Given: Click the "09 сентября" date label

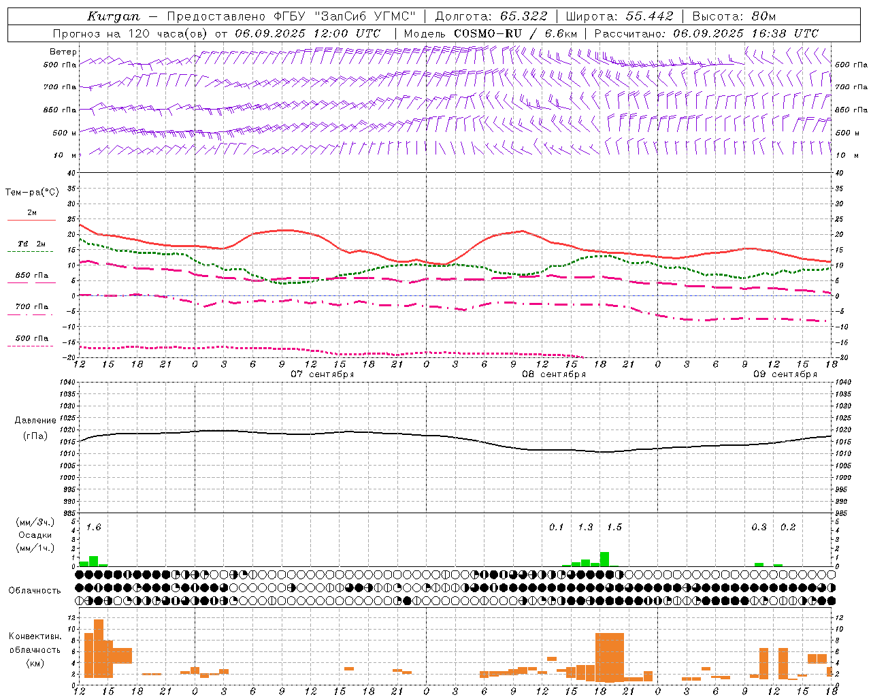Looking at the screenshot, I should click(x=785, y=374).
